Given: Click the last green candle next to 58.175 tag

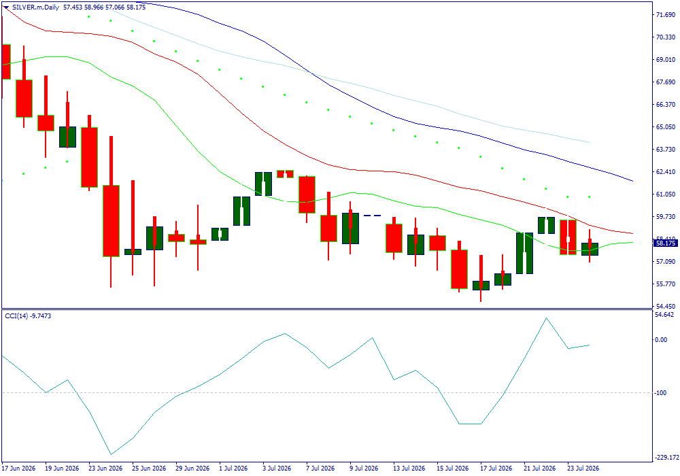Looking at the screenshot, I should point(590,249).
